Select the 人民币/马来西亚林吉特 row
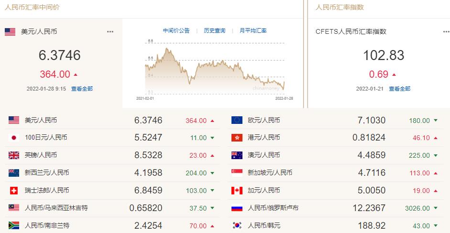450x233 pixels. (112, 208)
